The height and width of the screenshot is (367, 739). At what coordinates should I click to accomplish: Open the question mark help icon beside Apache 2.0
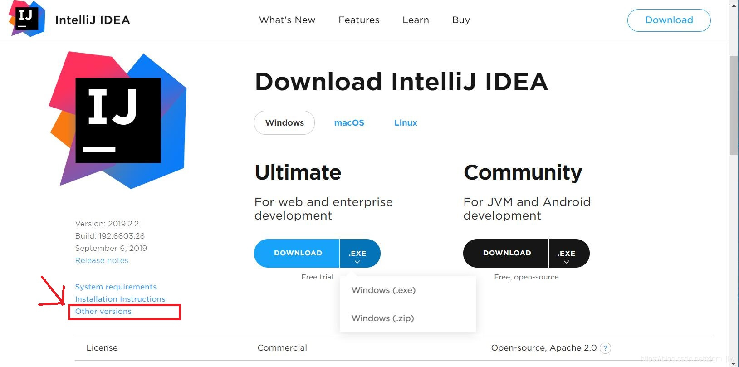pos(605,348)
